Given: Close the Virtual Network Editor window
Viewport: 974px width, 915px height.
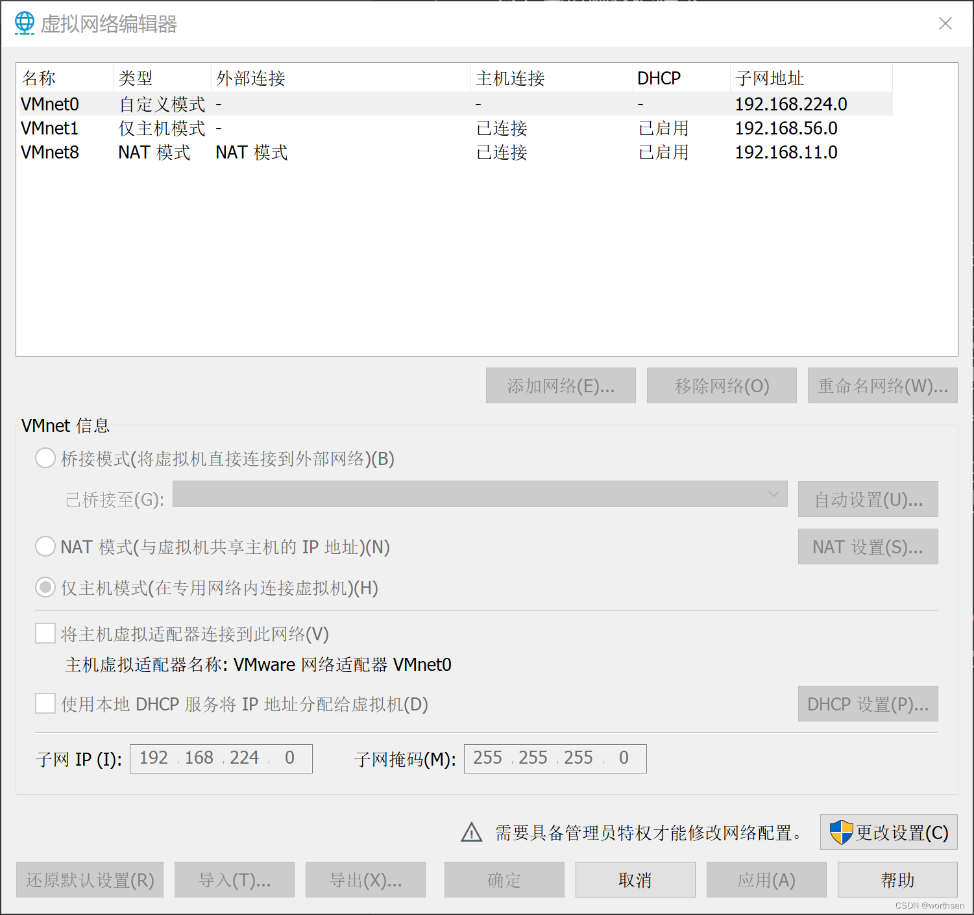Looking at the screenshot, I should click(945, 23).
